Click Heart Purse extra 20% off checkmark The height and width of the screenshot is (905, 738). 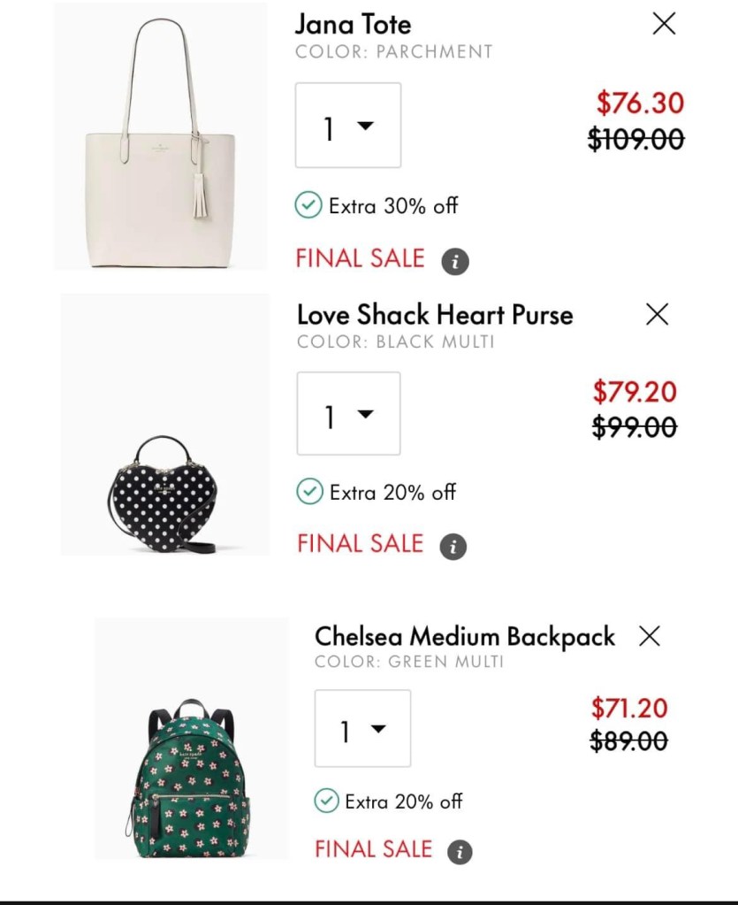point(308,491)
